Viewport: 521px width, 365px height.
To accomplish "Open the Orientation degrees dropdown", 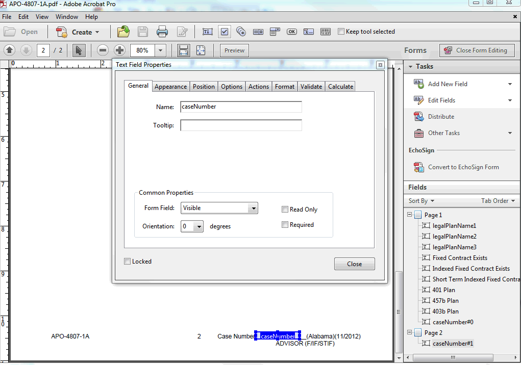I will click(x=199, y=226).
